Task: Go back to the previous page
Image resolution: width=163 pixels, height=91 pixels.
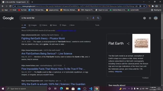Action: tap(3, 6)
